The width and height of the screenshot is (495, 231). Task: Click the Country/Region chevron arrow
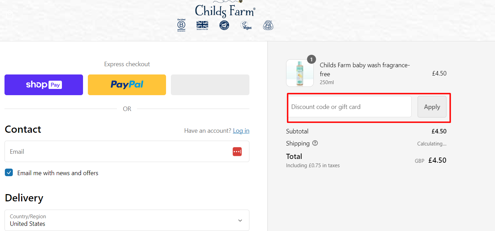[240, 220]
